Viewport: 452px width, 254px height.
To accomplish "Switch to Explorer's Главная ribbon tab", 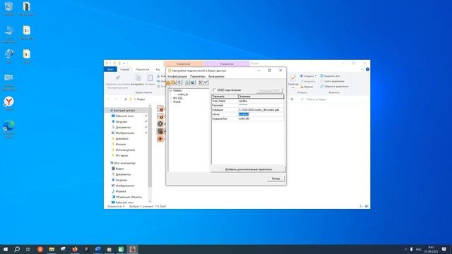I will 125,69.
